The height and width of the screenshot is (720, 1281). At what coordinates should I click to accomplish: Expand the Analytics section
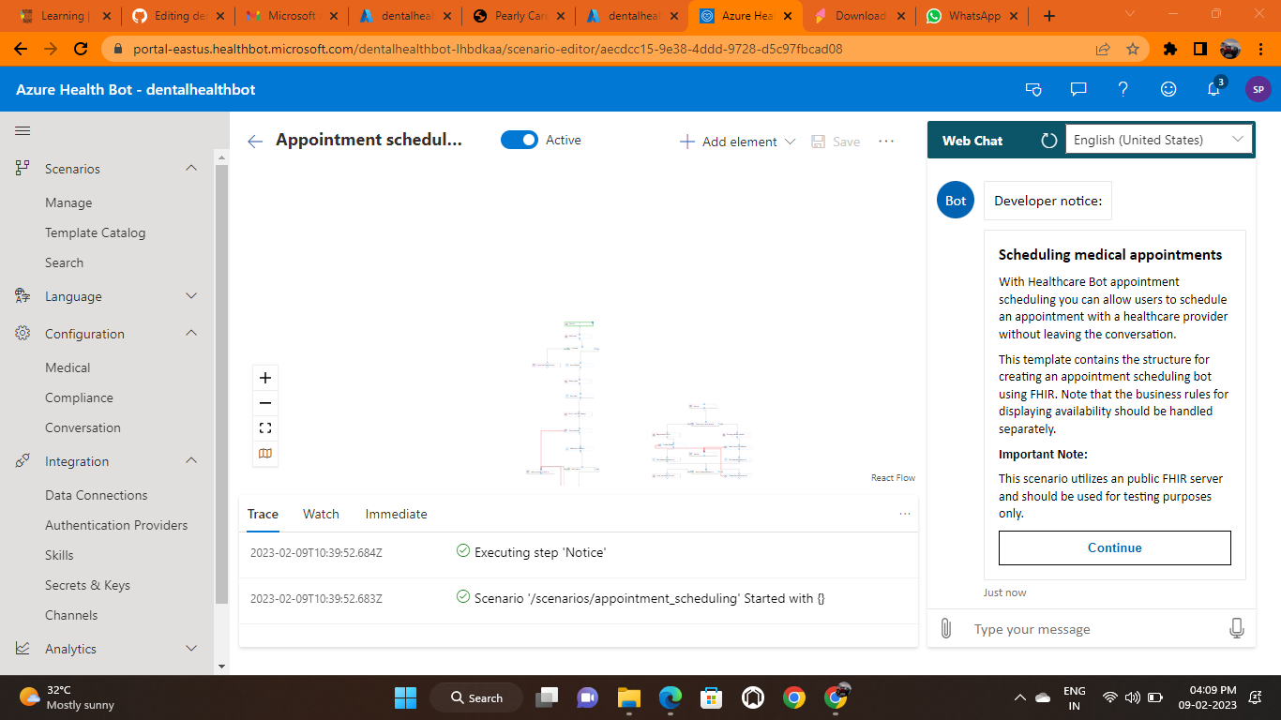191,649
